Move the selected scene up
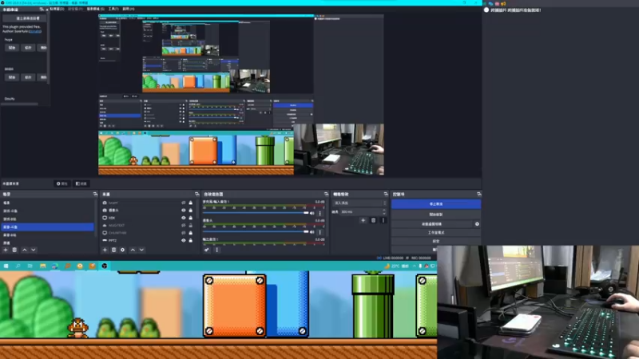Image resolution: width=639 pixels, height=359 pixels. [25, 250]
